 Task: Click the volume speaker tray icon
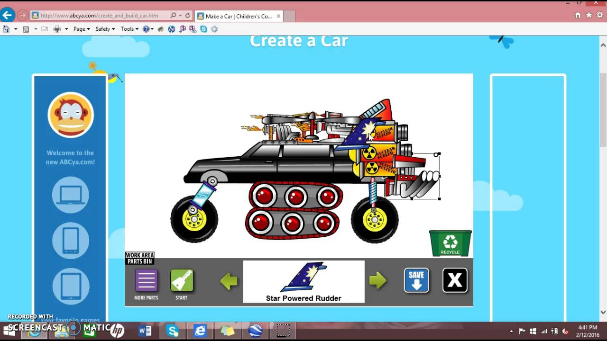point(564,331)
